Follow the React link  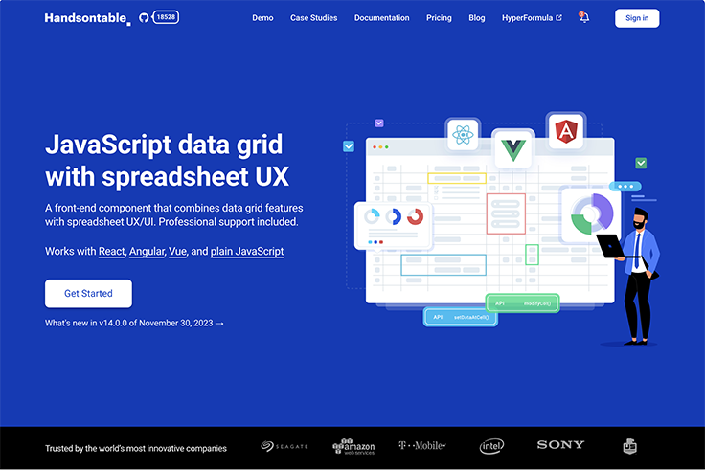click(x=112, y=251)
